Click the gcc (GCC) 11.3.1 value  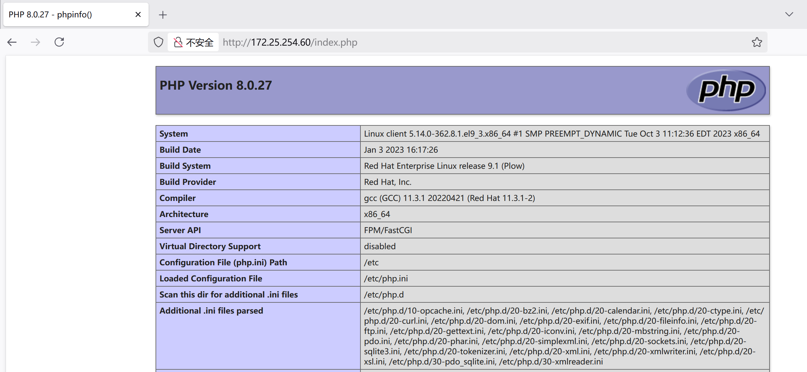[x=450, y=198]
